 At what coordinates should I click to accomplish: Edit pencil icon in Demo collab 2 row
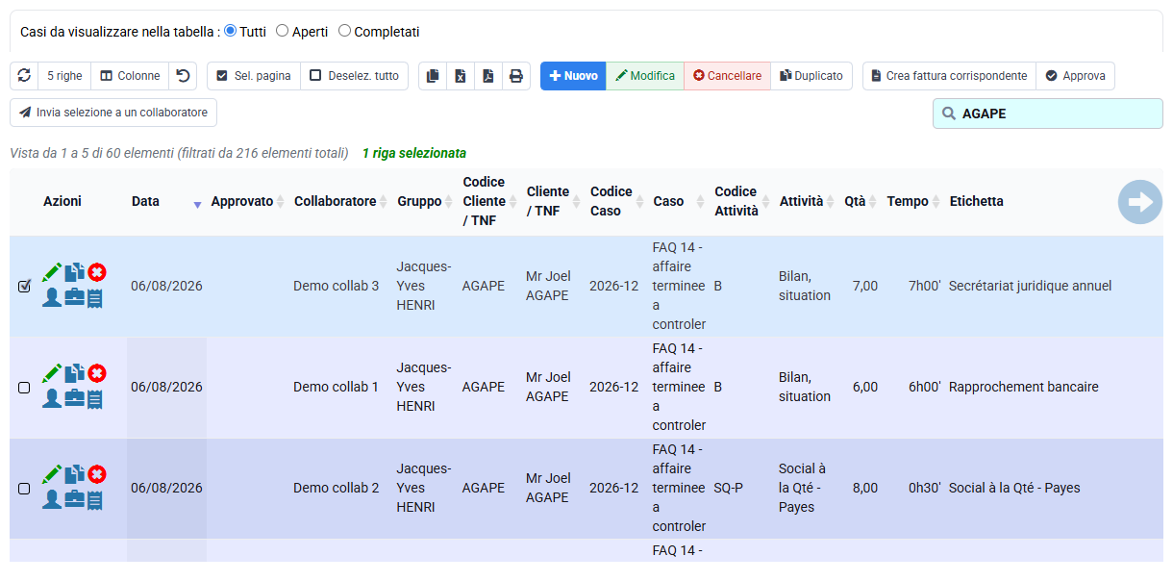click(x=52, y=474)
